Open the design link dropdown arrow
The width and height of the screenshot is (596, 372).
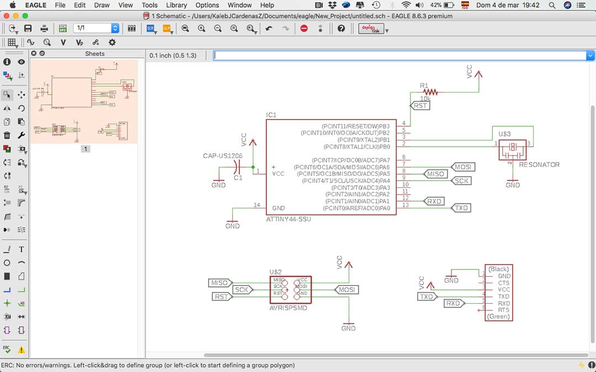click(386, 31)
